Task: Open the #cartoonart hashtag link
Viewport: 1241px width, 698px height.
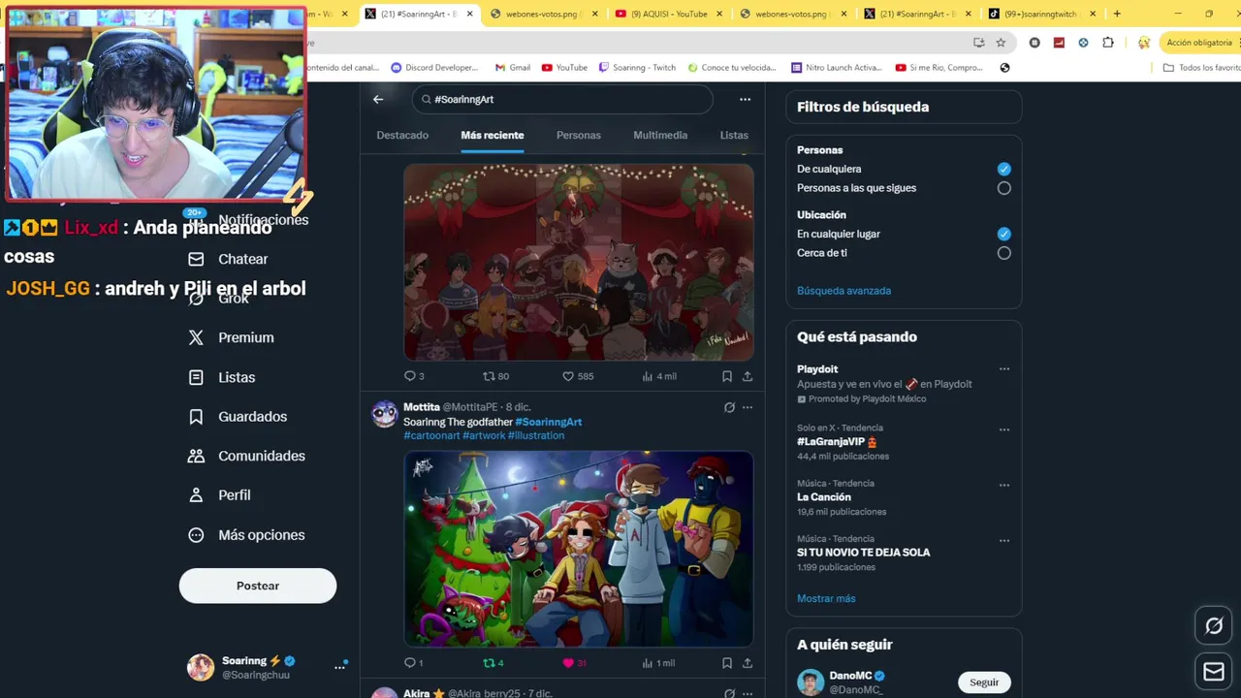Action: click(431, 435)
